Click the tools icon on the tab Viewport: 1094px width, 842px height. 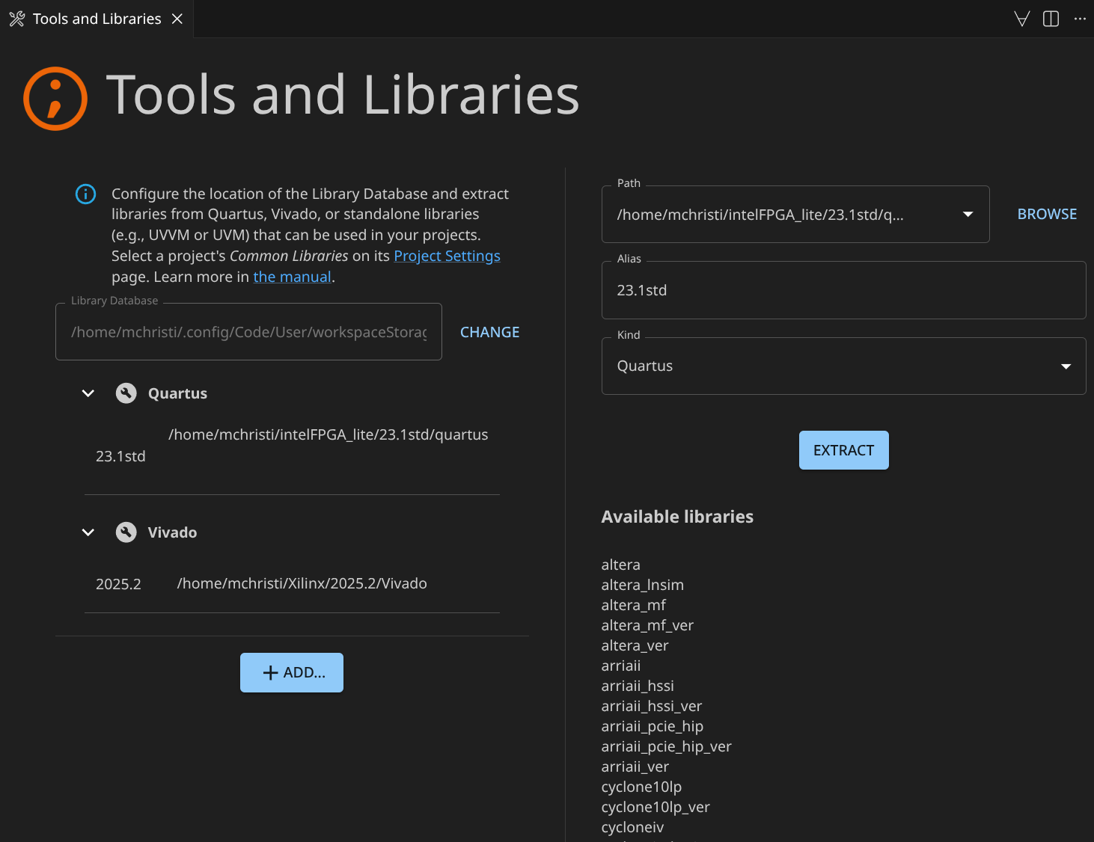pos(17,19)
